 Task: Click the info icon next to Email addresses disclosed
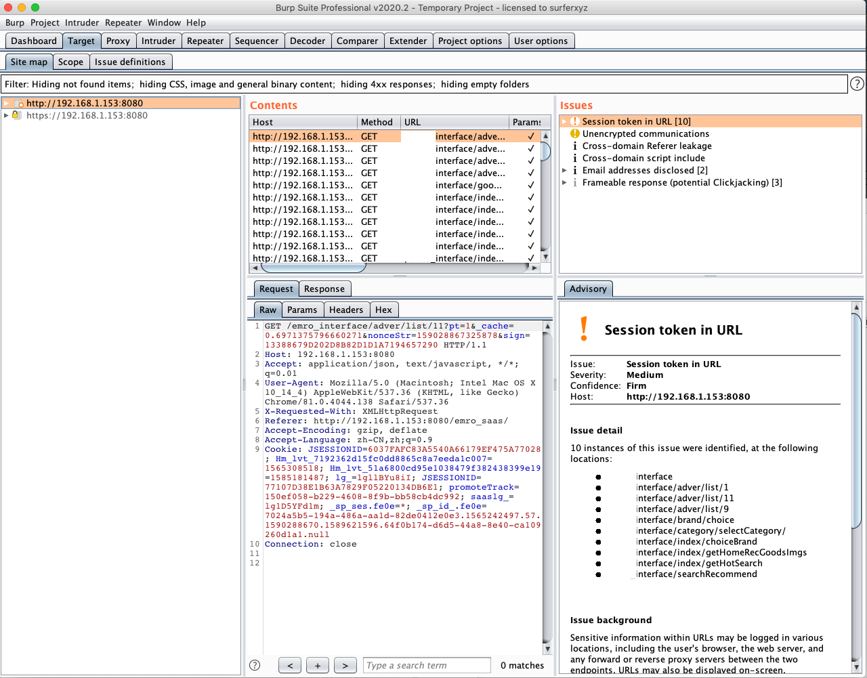(574, 170)
